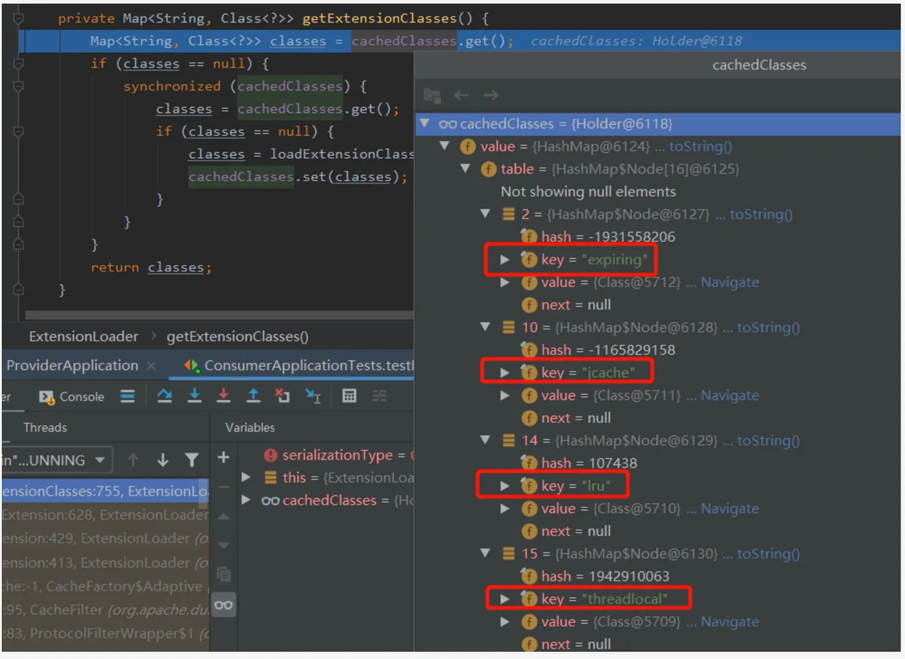Click 'hash = -1931558206' field row
The width and height of the screenshot is (905, 659).
pyautogui.click(x=598, y=237)
